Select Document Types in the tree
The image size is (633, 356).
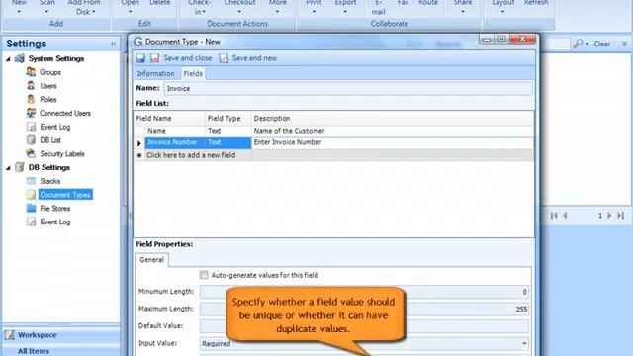(x=65, y=195)
